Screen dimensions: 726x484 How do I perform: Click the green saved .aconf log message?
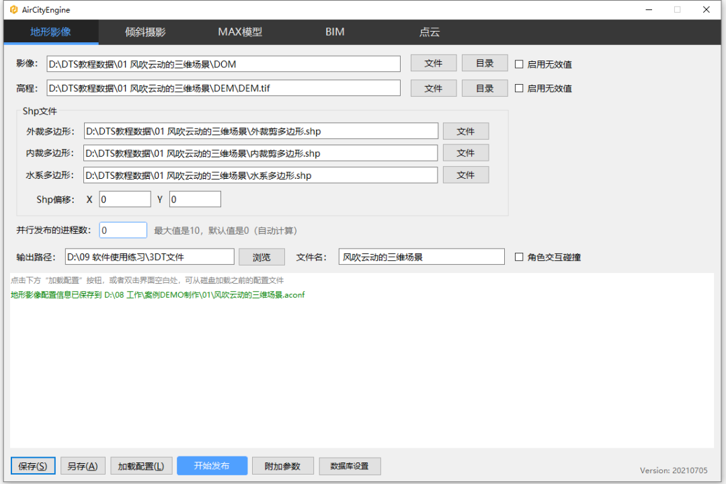tap(158, 295)
